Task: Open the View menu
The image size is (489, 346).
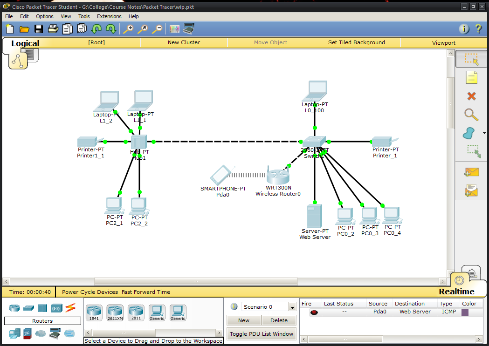Action: tap(66, 16)
